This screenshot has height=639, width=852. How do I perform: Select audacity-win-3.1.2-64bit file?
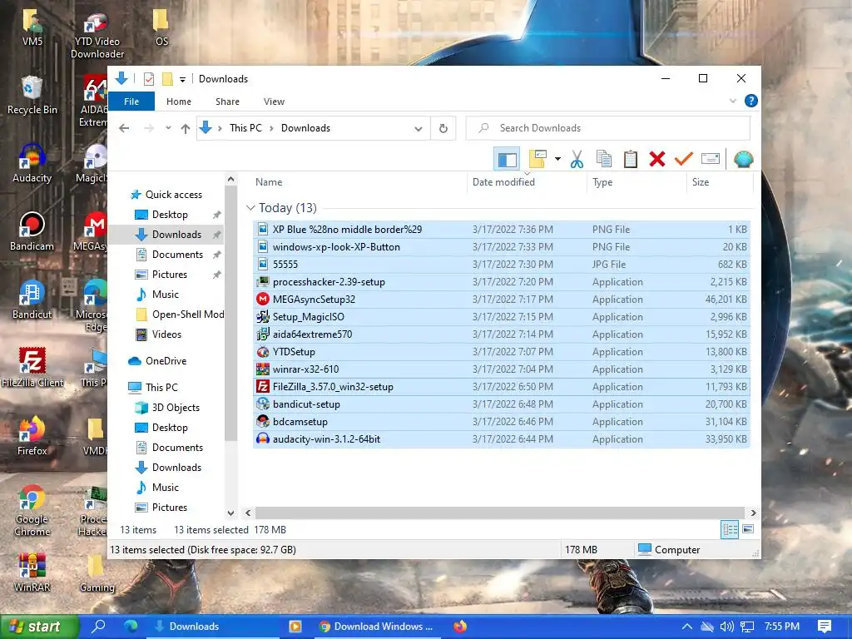[x=502, y=438]
